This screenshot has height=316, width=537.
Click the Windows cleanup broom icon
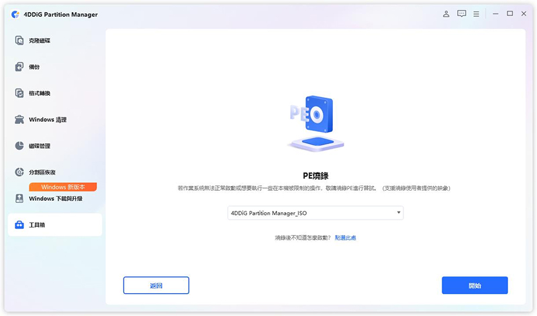(19, 119)
